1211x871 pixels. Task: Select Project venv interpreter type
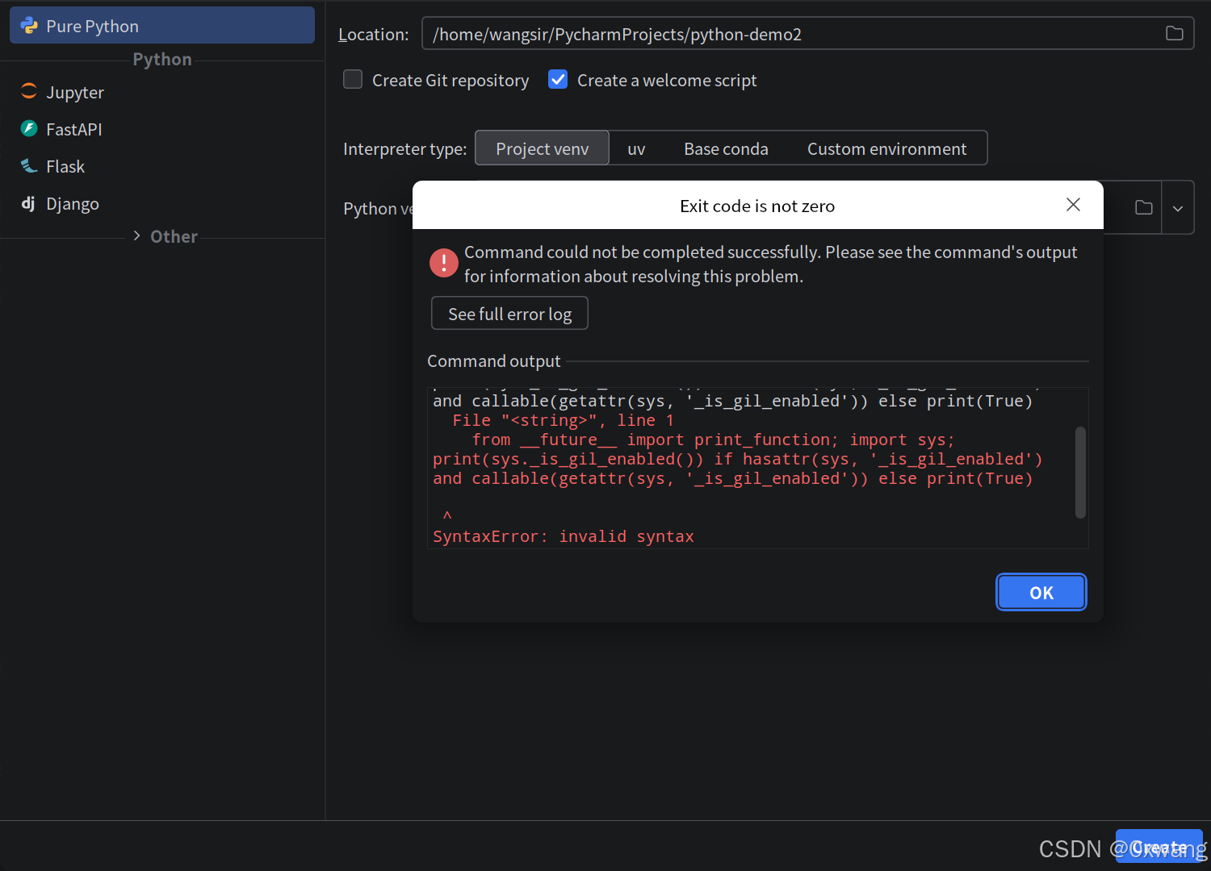pyautogui.click(x=542, y=148)
